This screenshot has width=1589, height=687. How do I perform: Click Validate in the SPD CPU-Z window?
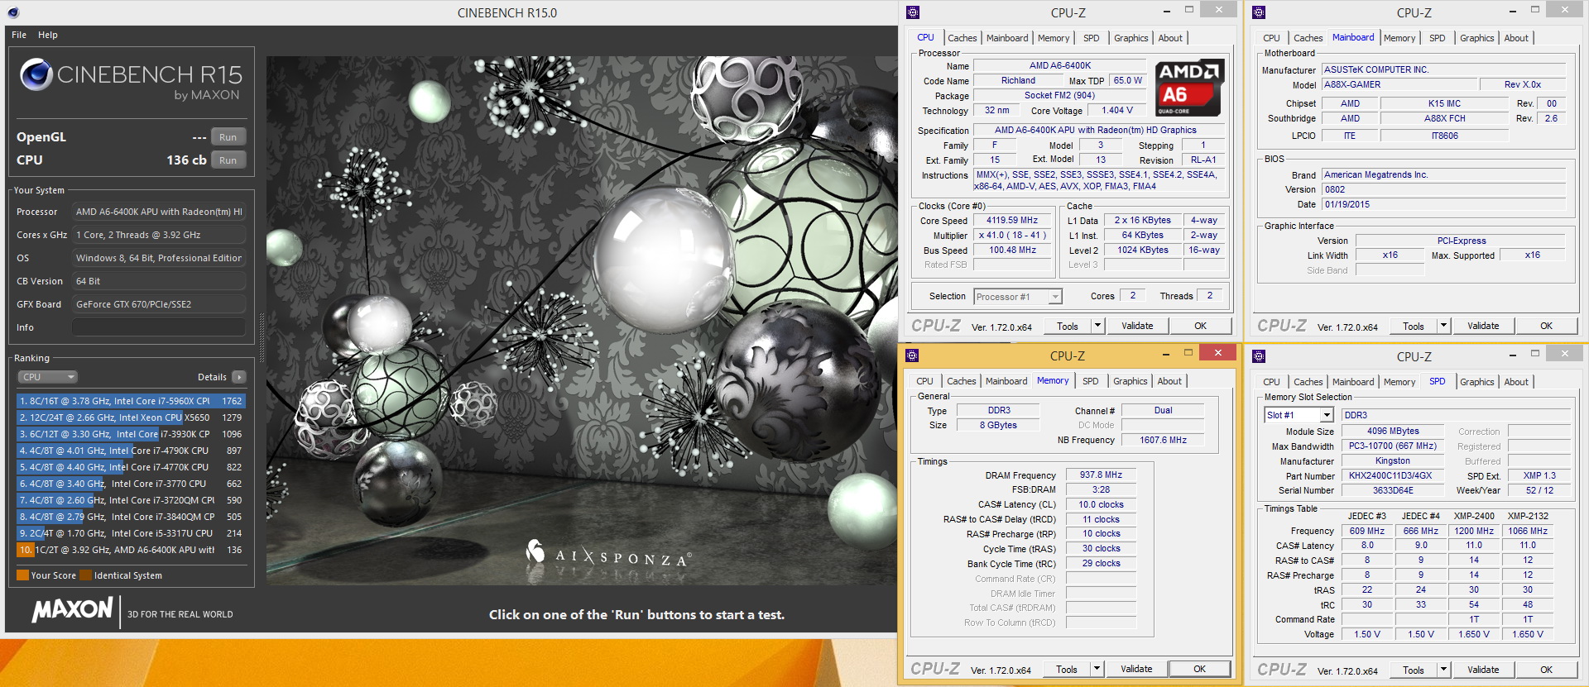(x=1483, y=670)
